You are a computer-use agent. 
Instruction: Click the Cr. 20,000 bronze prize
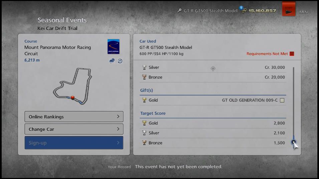[x=275, y=77]
